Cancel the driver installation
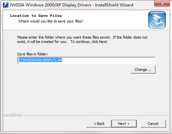 click(x=153, y=124)
